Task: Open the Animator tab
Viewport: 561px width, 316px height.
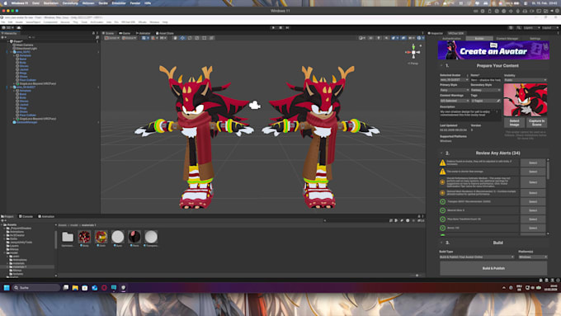Action: click(143, 33)
